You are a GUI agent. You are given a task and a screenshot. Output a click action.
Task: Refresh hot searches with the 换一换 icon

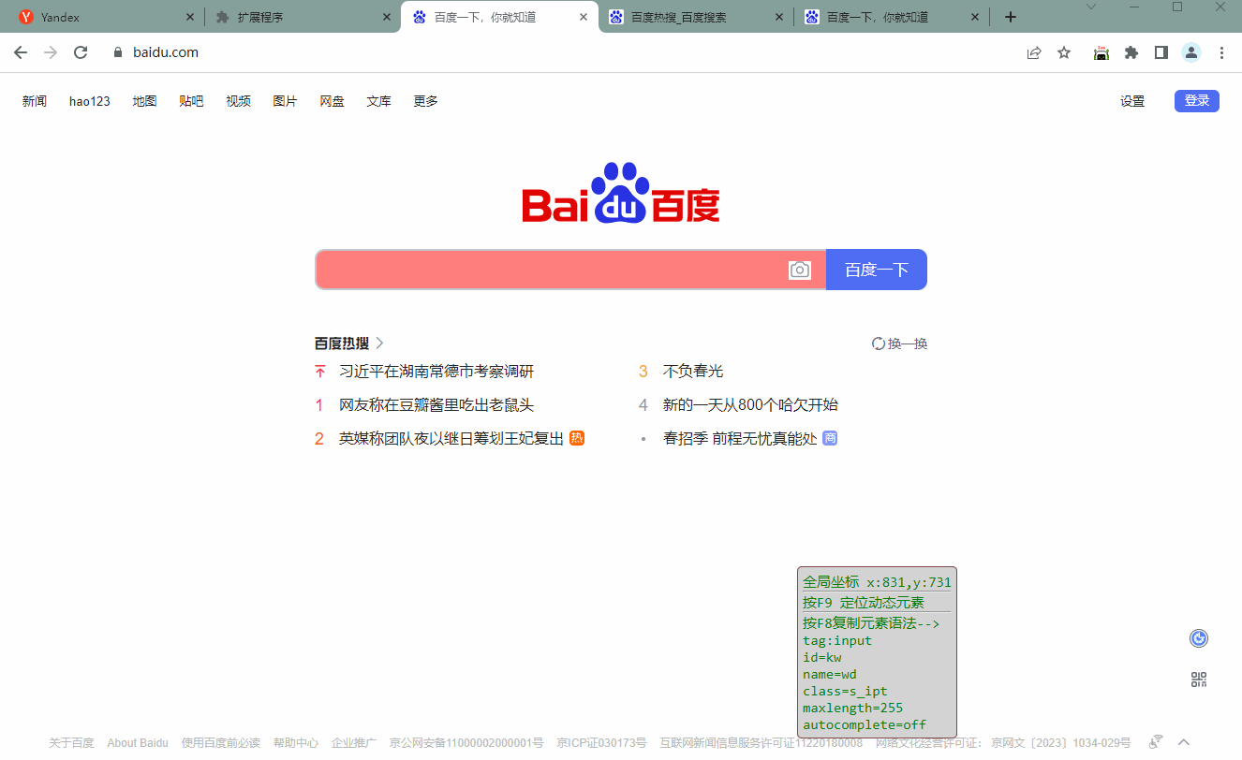pyautogui.click(x=879, y=343)
